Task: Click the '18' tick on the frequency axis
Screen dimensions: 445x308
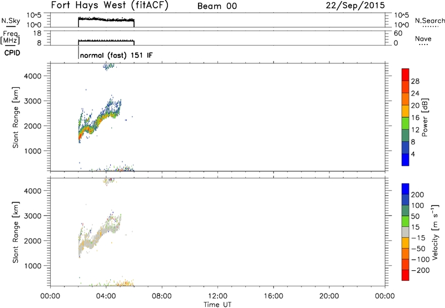Action: tap(37, 33)
